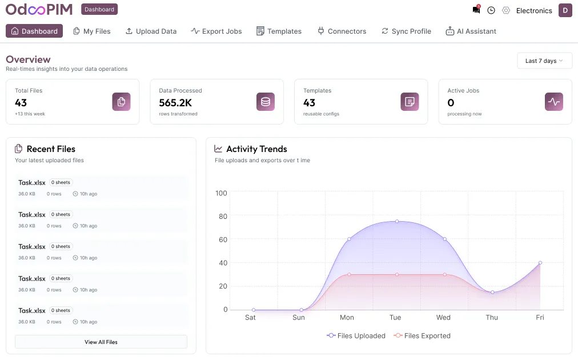Click the Total Files card icon
The image size is (578, 360).
tap(121, 102)
